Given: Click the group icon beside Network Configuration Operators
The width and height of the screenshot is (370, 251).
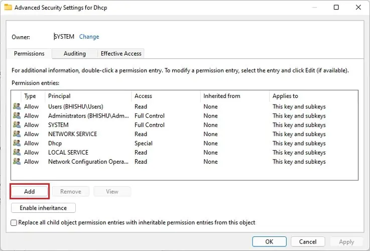Looking at the screenshot, I should click(x=17, y=162).
